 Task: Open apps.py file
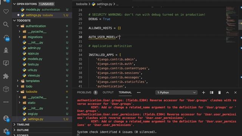[x=33, y=54]
